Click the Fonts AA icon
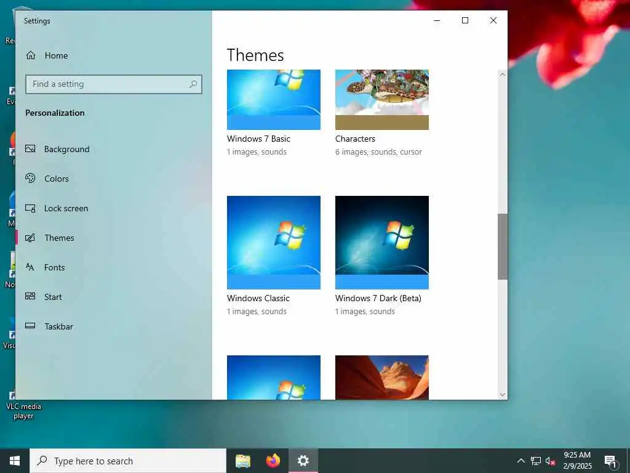The height and width of the screenshot is (473, 630). tap(30, 267)
